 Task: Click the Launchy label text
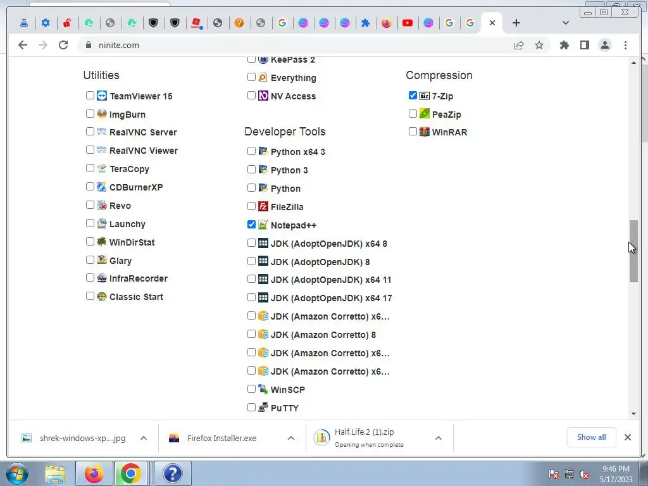pyautogui.click(x=127, y=224)
